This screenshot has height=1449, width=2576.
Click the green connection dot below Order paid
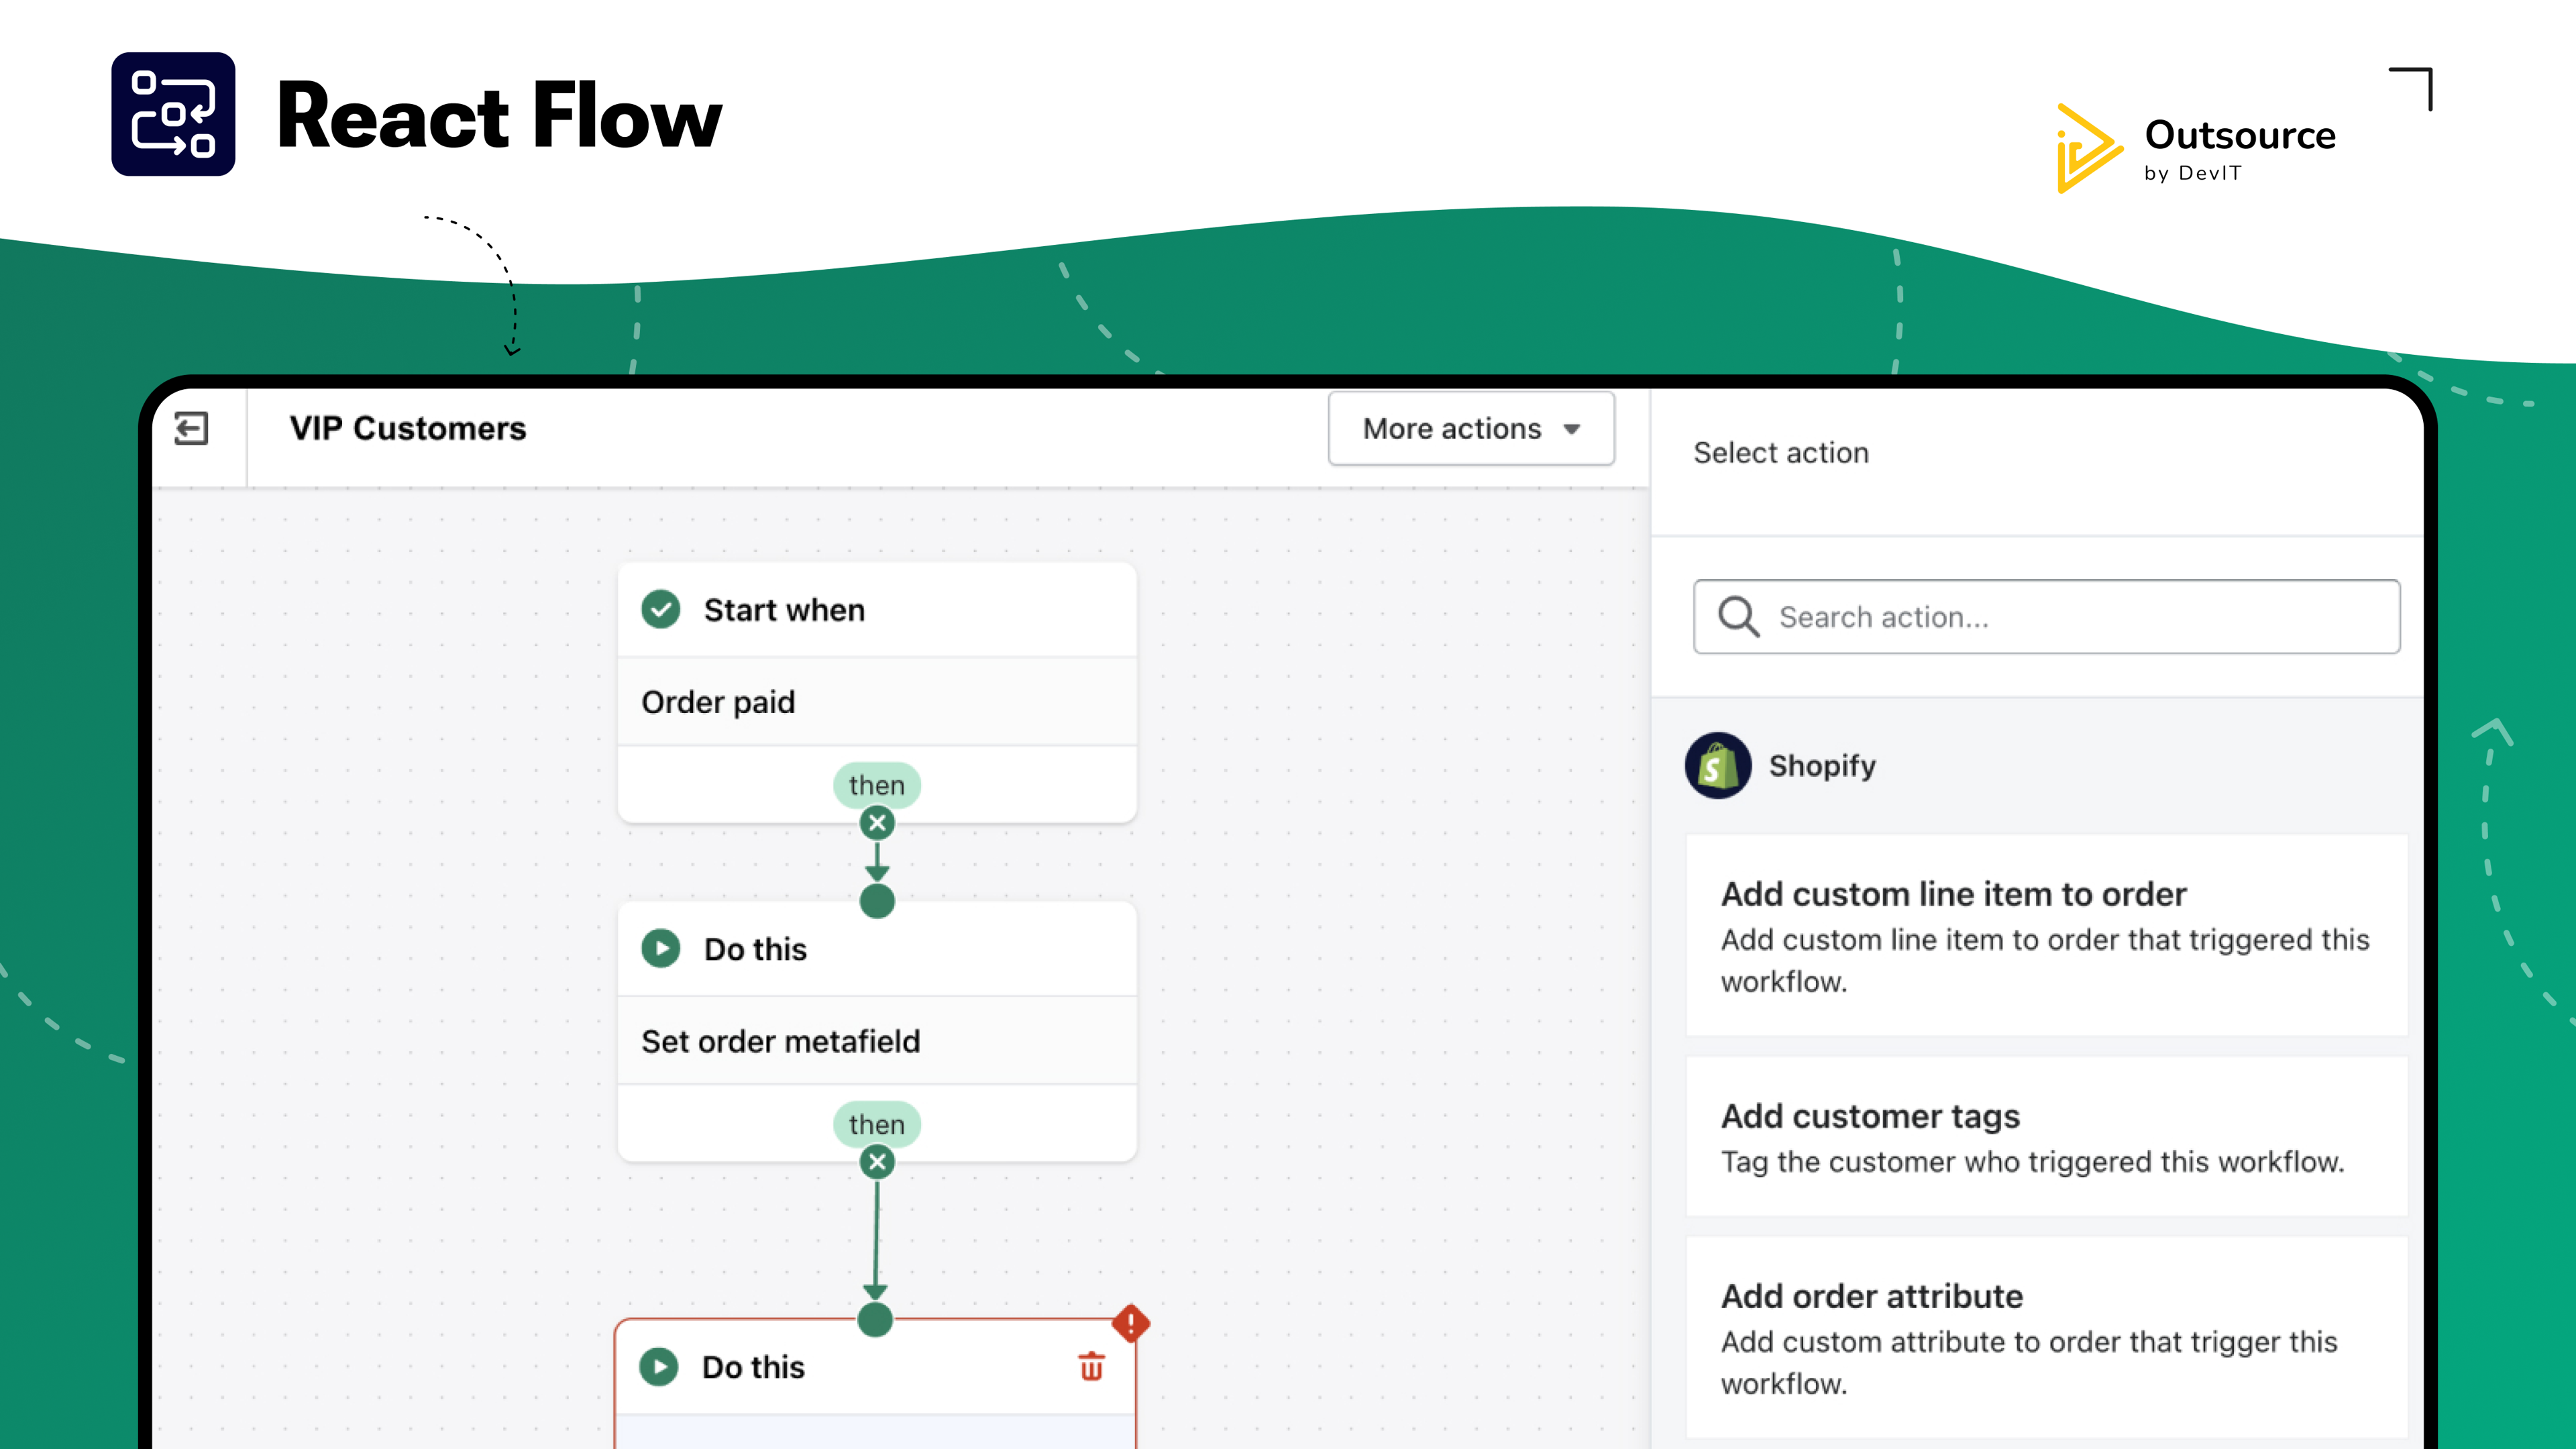click(877, 901)
